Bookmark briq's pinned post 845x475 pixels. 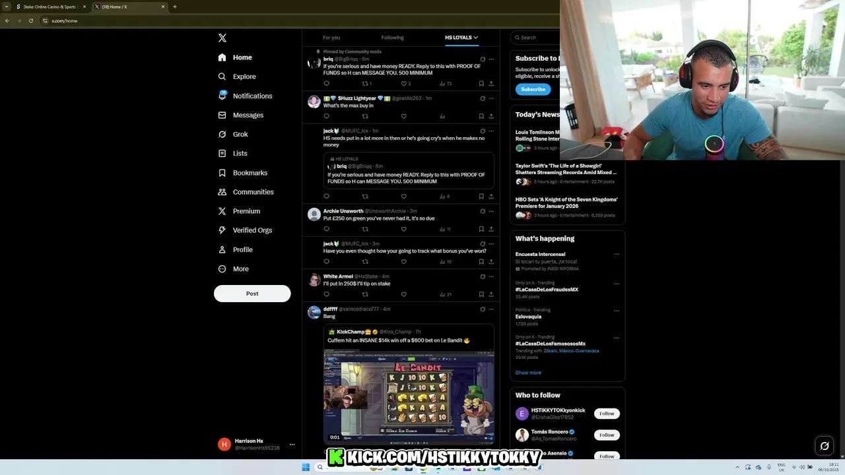[481, 84]
